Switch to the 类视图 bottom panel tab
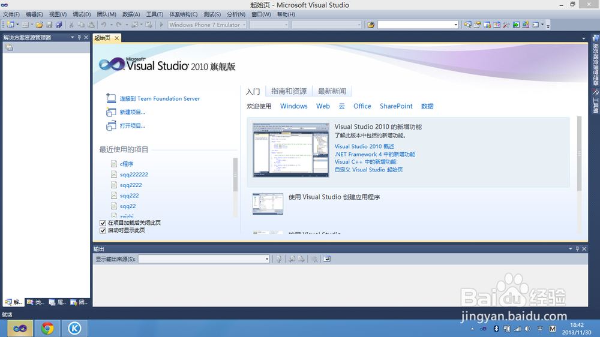 click(x=35, y=302)
